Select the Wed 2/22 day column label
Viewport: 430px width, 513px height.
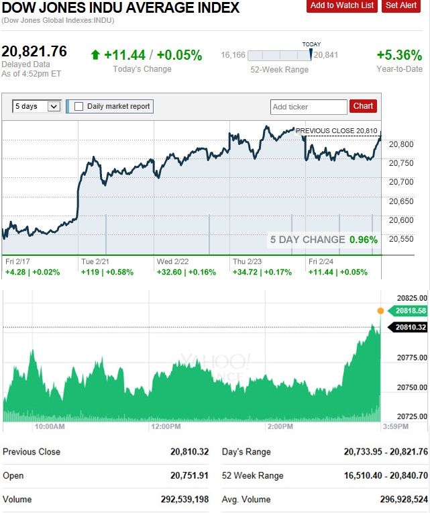[x=172, y=261]
